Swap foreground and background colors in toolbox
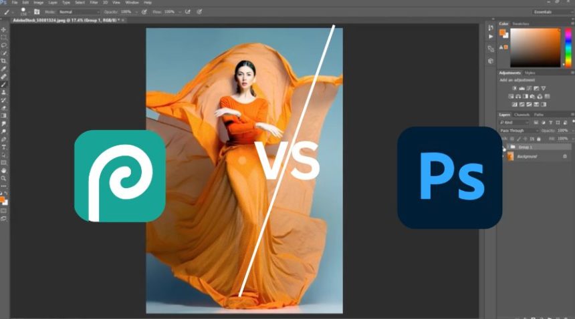575x319 pixels. pyautogui.click(x=6, y=194)
